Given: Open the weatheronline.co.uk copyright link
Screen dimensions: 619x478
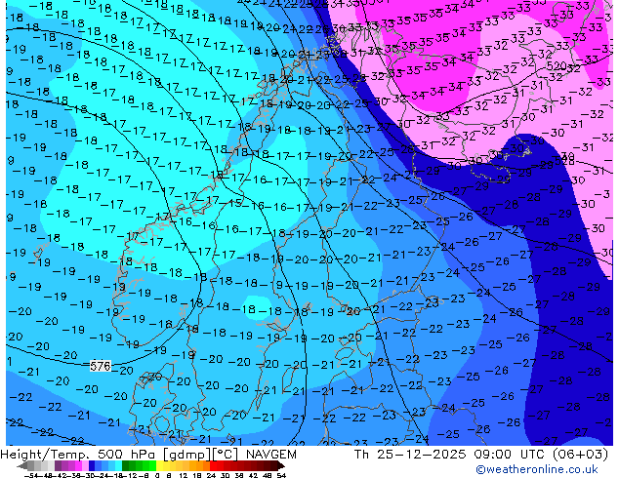Looking at the screenshot, I should pyautogui.click(x=537, y=469).
